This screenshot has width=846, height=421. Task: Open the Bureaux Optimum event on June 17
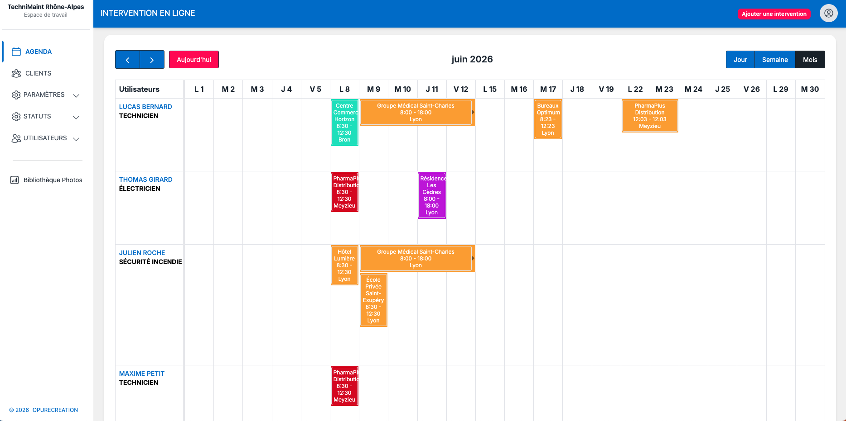coord(548,119)
